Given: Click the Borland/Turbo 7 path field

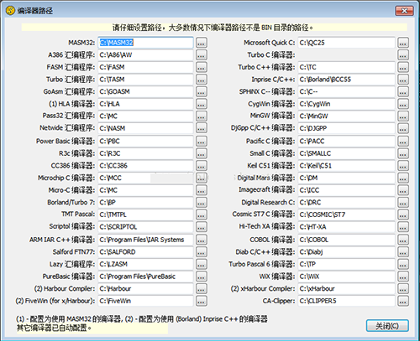Looking at the screenshot, I should tap(145, 202).
